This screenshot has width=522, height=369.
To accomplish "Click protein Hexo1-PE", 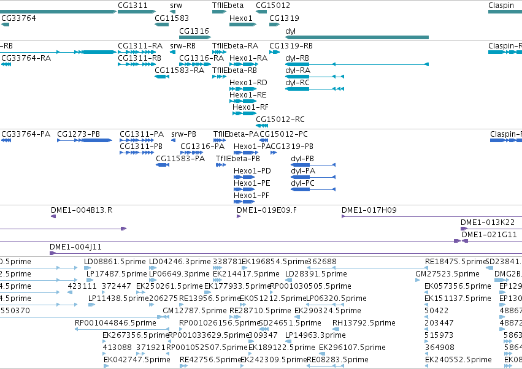I will tap(252, 183).
